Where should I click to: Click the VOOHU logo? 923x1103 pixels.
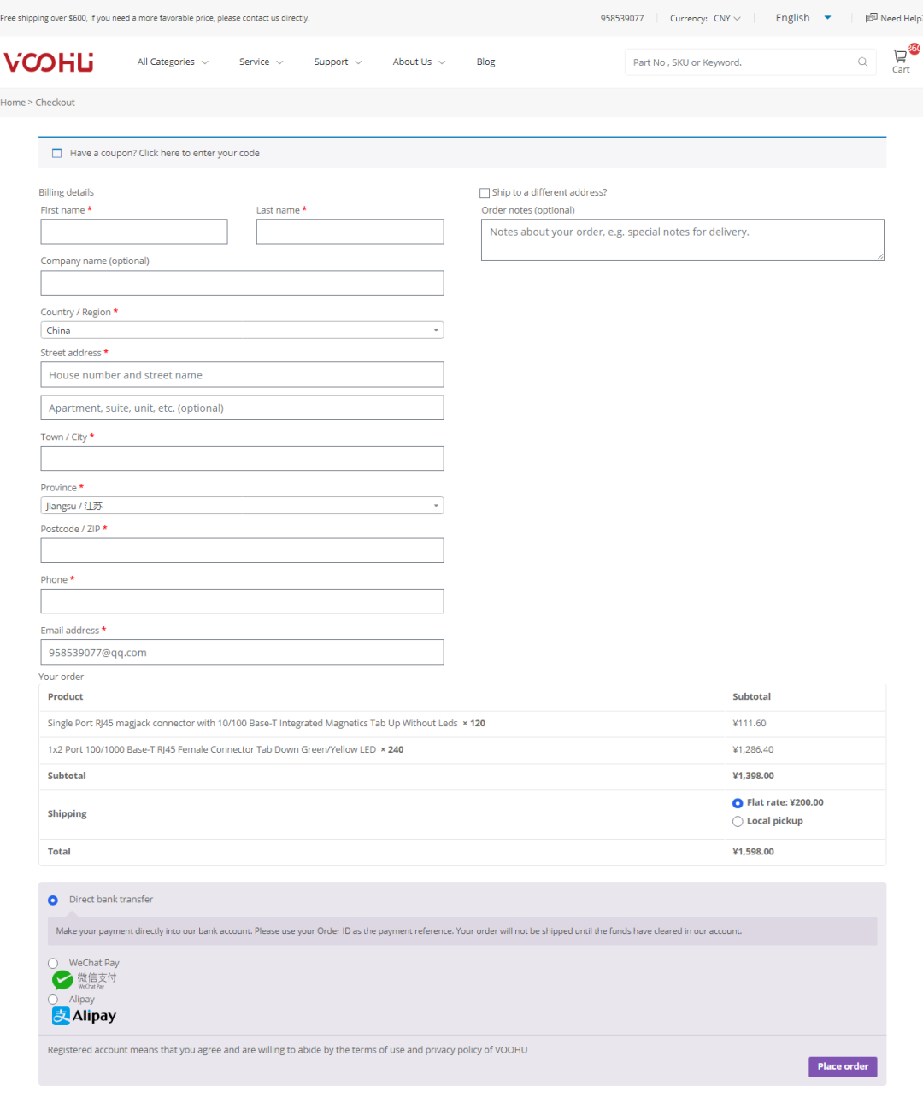tap(49, 62)
